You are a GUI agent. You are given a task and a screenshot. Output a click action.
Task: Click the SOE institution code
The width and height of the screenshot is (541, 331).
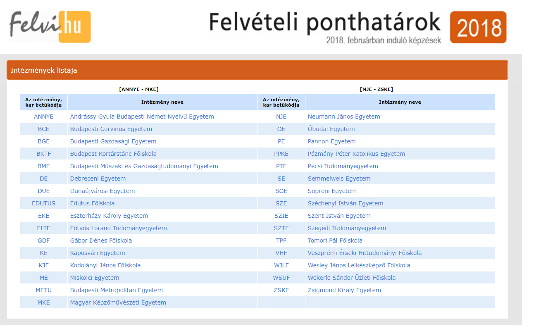tap(281, 191)
